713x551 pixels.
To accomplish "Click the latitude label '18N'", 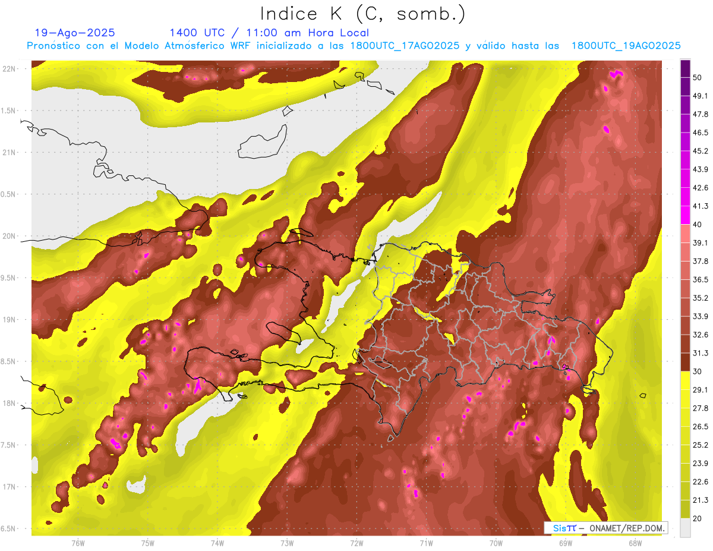I will [x=10, y=403].
